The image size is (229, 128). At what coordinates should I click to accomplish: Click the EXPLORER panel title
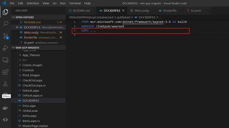pyautogui.click(x=21, y=11)
